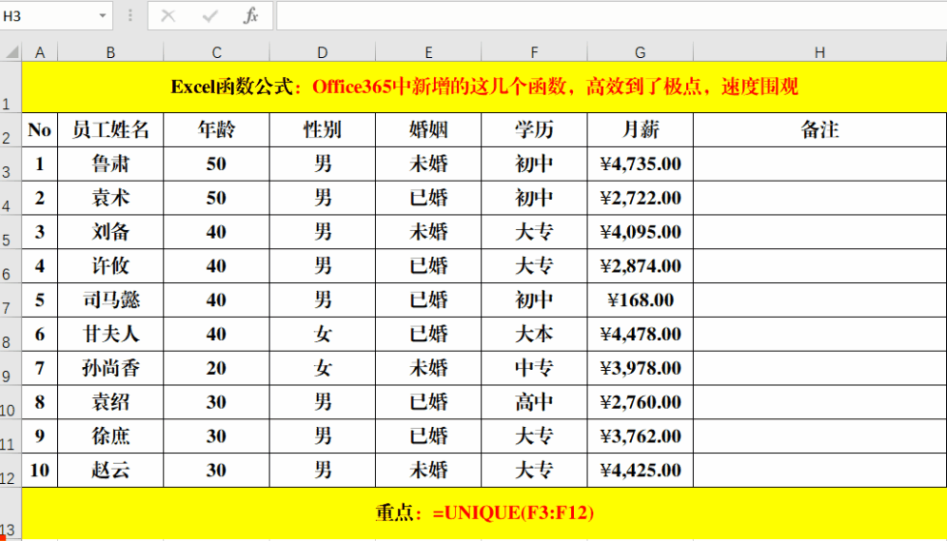Select column E header

tap(428, 52)
